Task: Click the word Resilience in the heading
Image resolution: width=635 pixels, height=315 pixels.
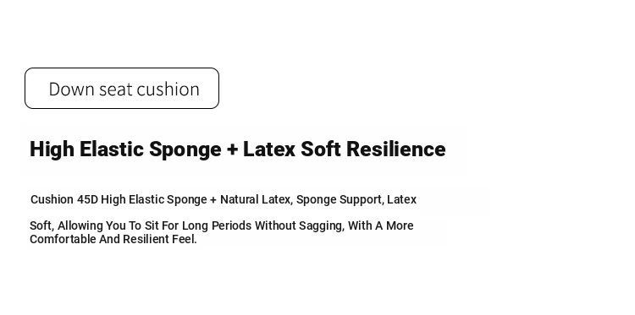Action: click(396, 149)
